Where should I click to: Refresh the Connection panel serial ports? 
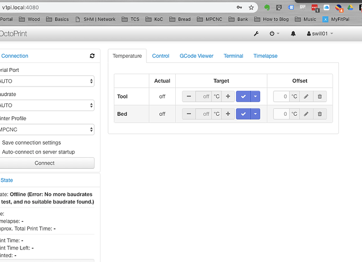pos(92,56)
